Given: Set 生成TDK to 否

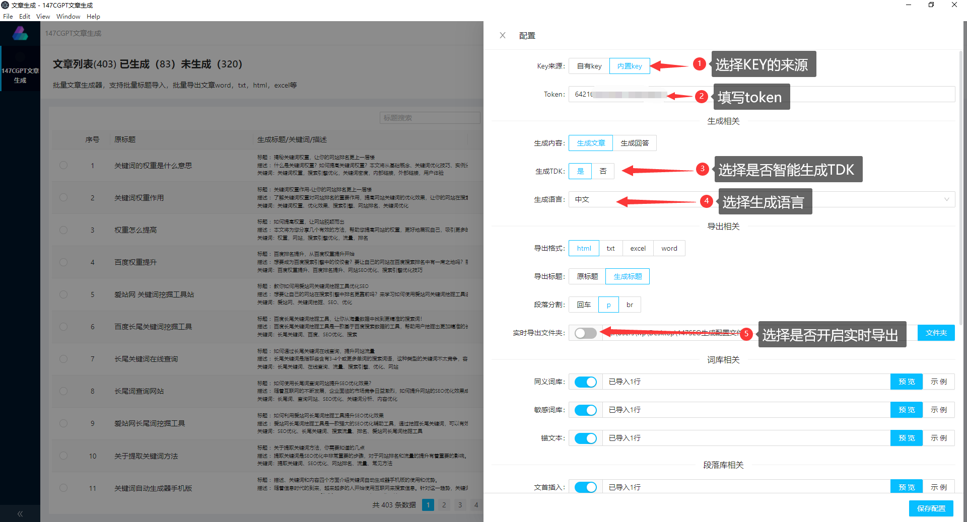Looking at the screenshot, I should (603, 171).
